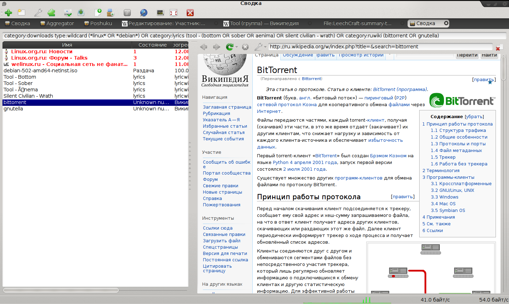This screenshot has height=304, width=509.
Task: Click the blue globe wrench icon
Action: tap(144, 13)
